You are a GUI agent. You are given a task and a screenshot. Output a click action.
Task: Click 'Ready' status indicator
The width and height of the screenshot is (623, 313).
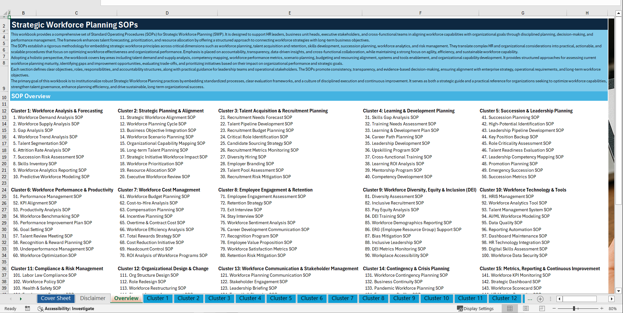pyautogui.click(x=10, y=308)
